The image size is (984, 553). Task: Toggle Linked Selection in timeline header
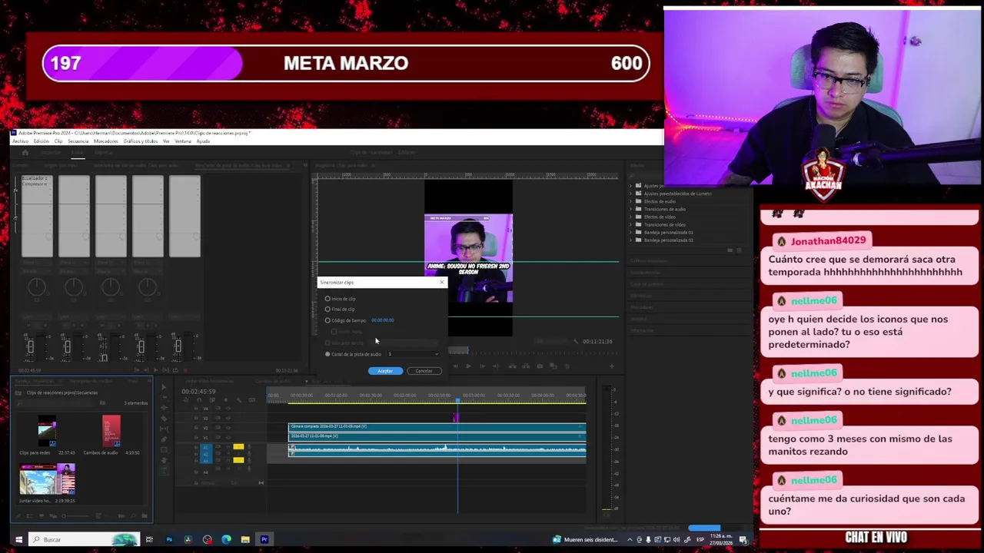tap(212, 400)
